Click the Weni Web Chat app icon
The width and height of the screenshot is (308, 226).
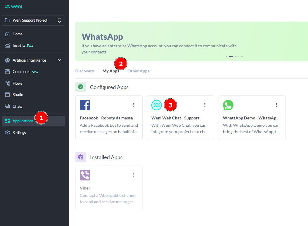coord(157,105)
